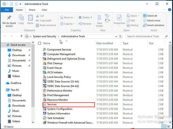Tick the select-all checkbox beside Name
Viewport: 173px width, 129px height.
[x=40, y=43]
